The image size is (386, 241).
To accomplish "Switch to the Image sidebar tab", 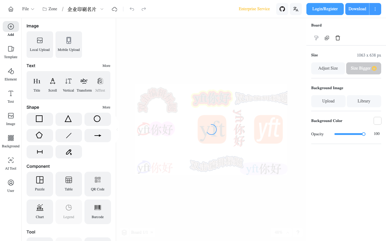I will (x=11, y=119).
